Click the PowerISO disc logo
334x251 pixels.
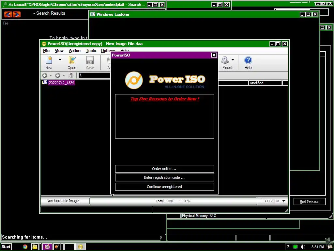[x=134, y=80]
